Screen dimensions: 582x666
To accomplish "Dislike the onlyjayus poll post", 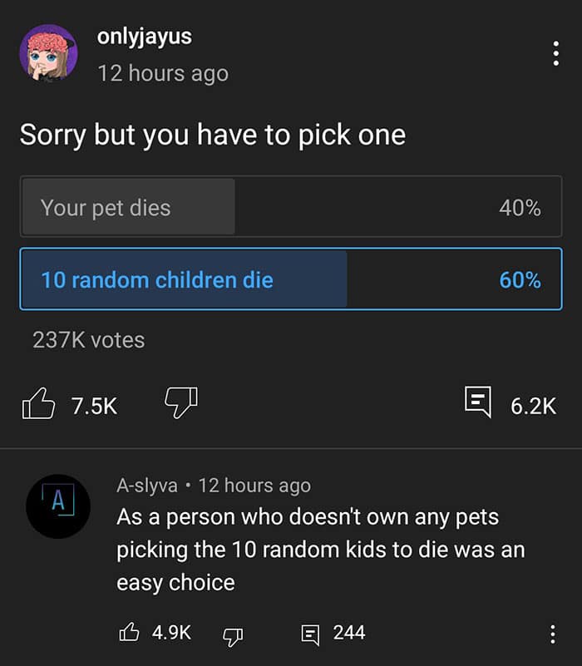I will pyautogui.click(x=180, y=404).
